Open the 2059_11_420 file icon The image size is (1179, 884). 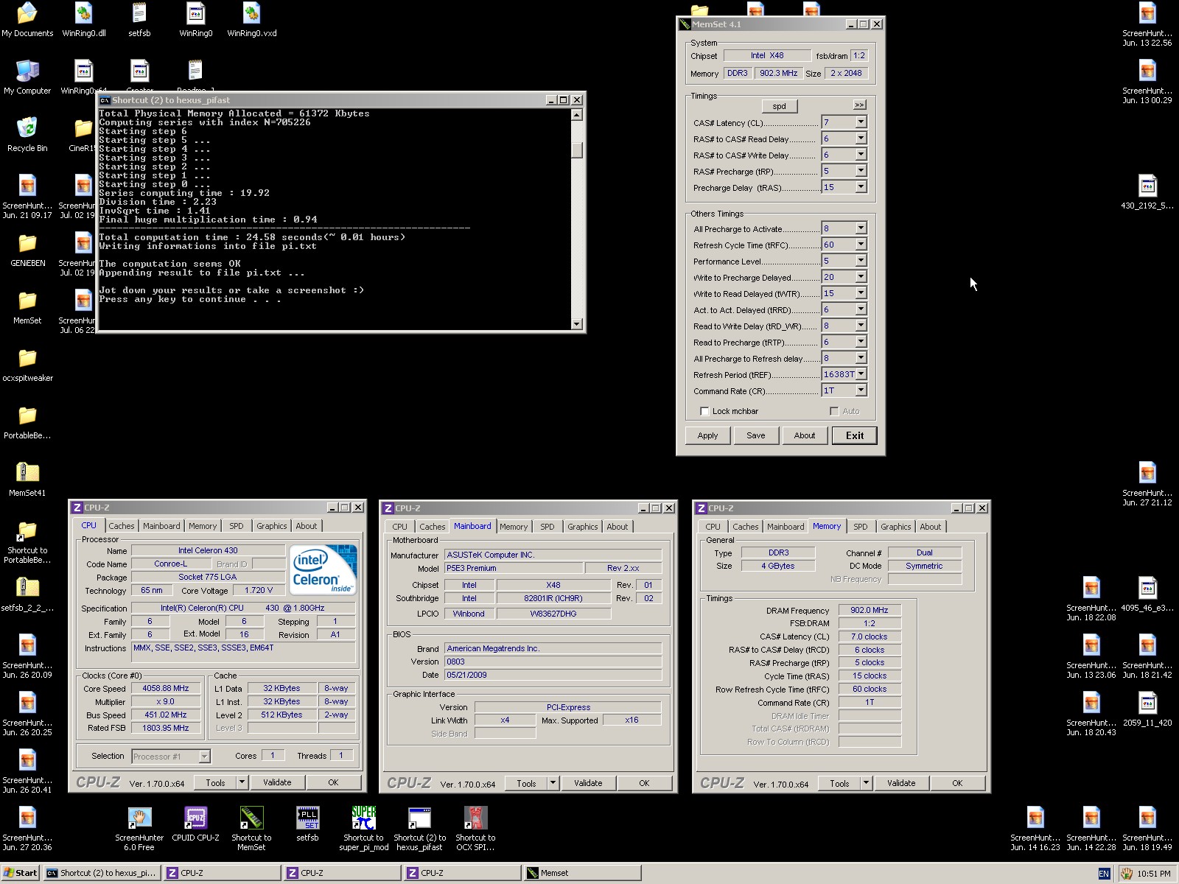pyautogui.click(x=1147, y=709)
